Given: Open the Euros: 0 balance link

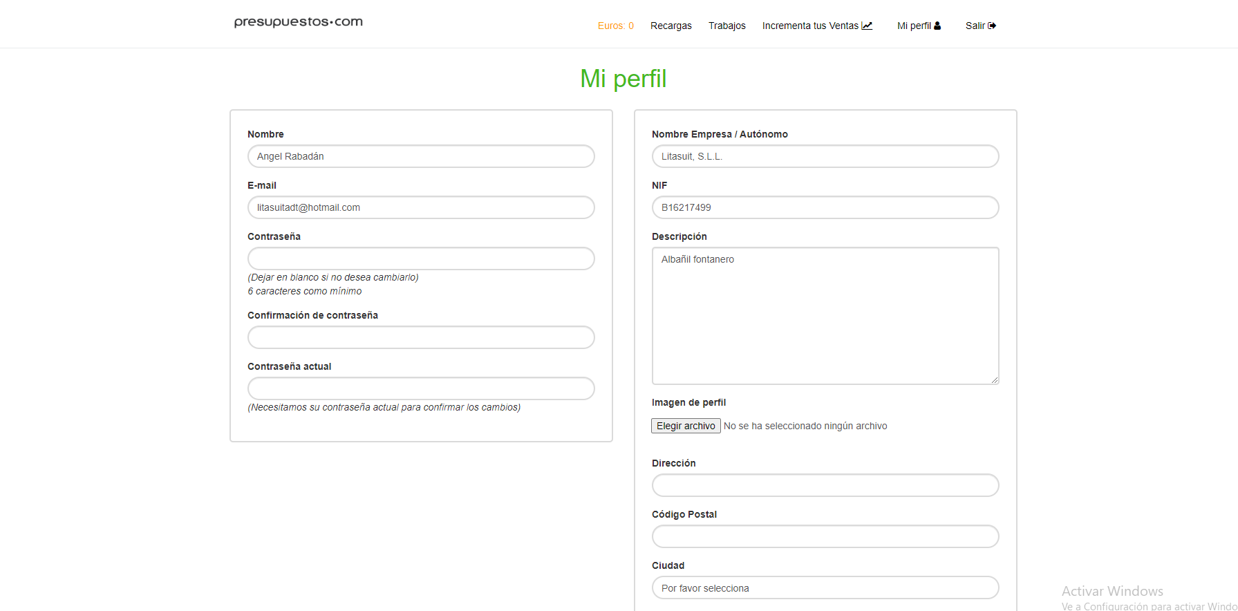Looking at the screenshot, I should [x=615, y=26].
